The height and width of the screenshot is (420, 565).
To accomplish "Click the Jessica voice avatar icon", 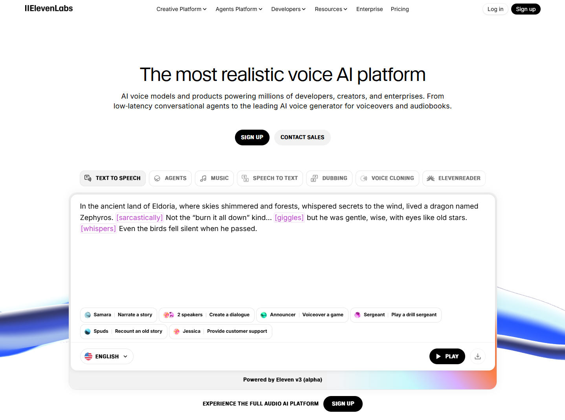I will click(177, 332).
